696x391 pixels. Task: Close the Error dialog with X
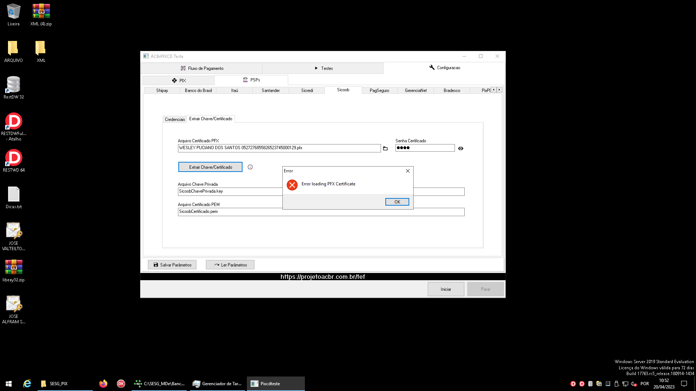coord(408,171)
